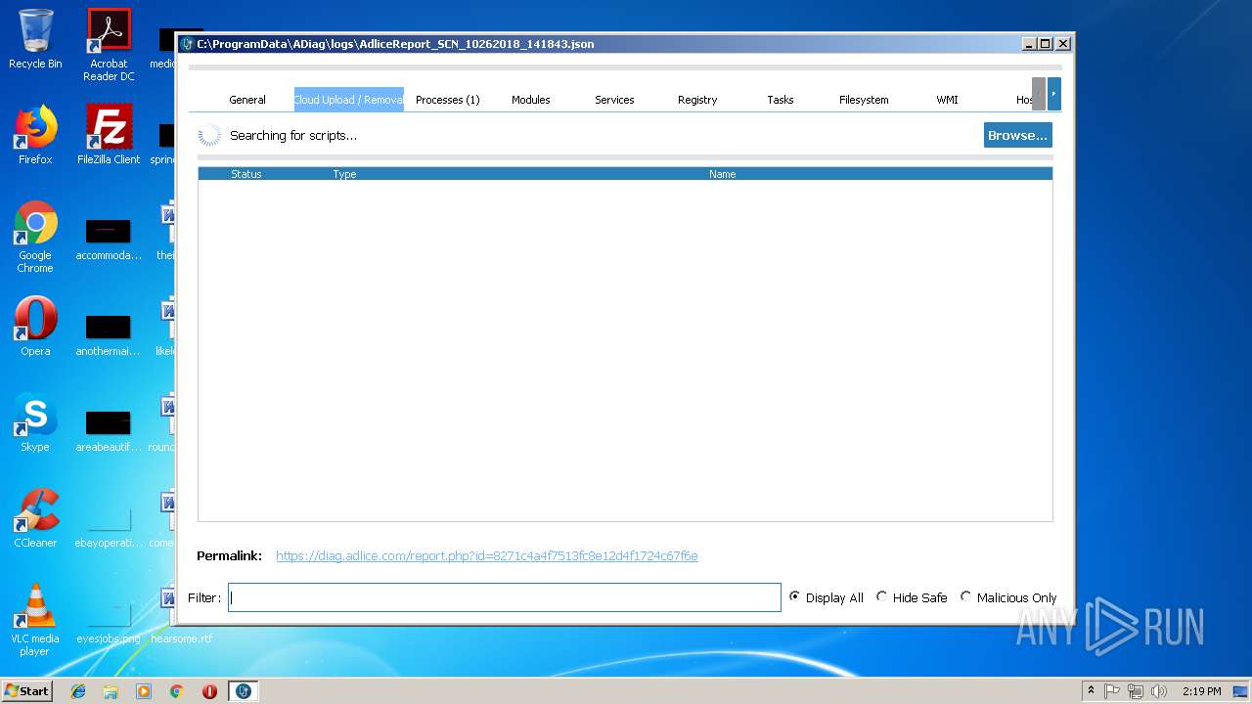Minimize the AdliceReport window
Screen dimensions: 1252x704
pyautogui.click(x=1029, y=44)
